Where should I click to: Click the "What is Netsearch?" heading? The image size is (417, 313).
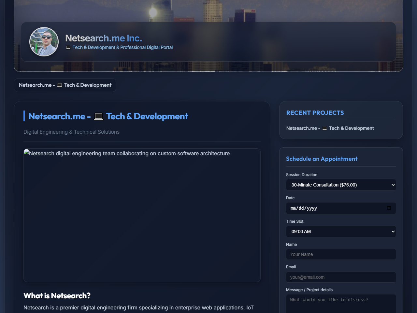point(57,296)
